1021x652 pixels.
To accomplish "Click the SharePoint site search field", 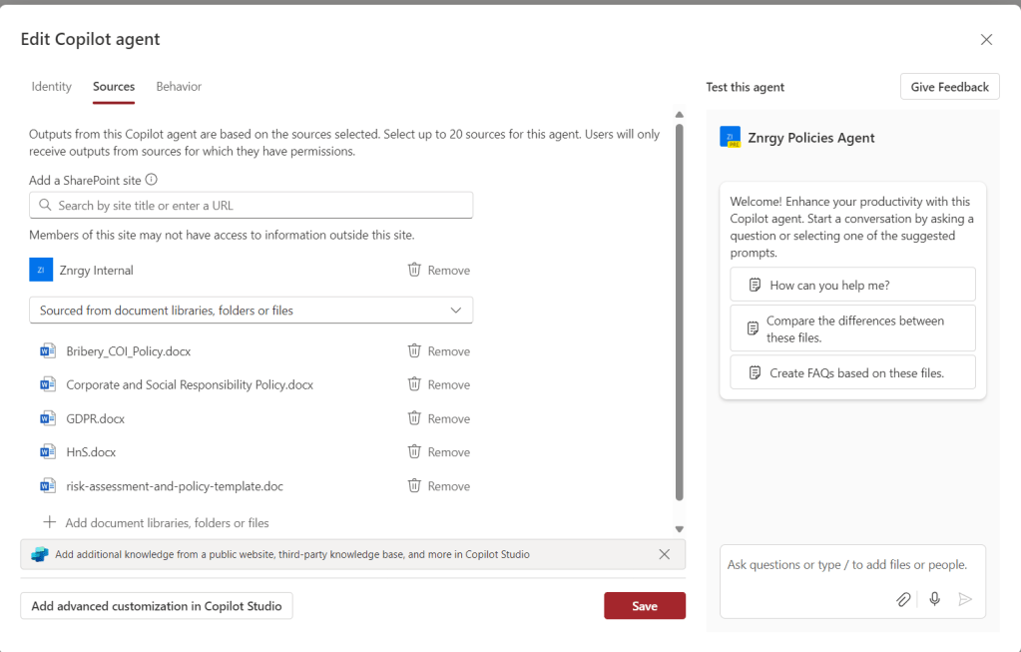I will (x=251, y=206).
